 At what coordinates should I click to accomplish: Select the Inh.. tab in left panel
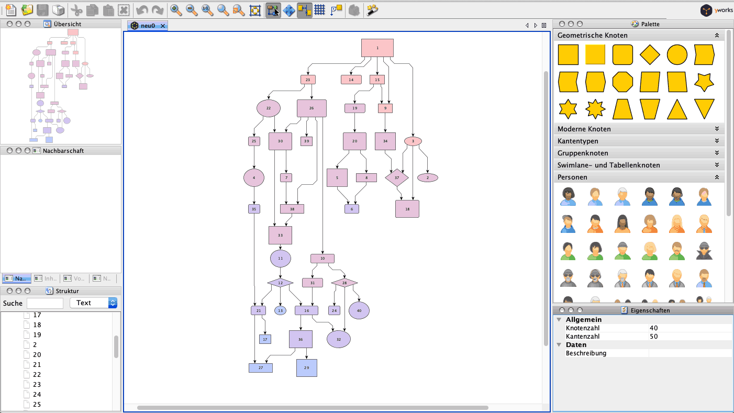[46, 279]
